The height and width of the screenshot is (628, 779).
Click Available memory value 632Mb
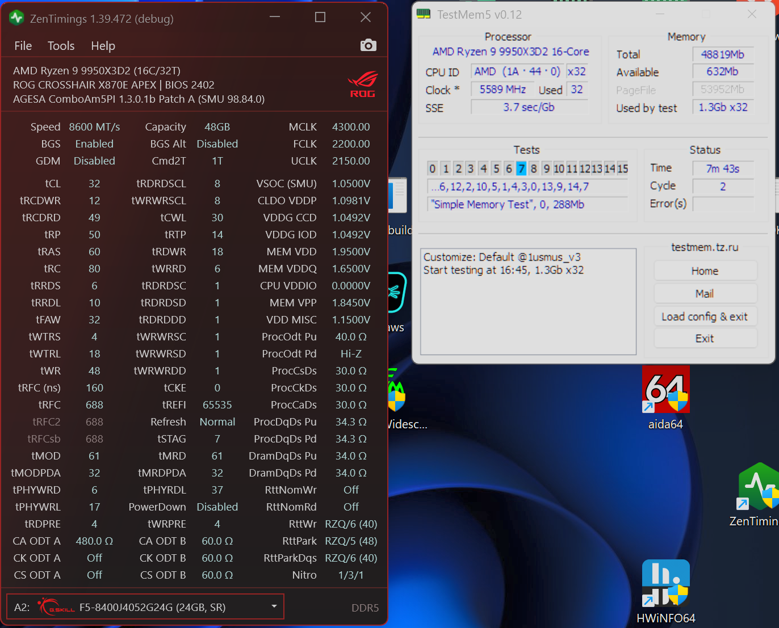point(723,71)
